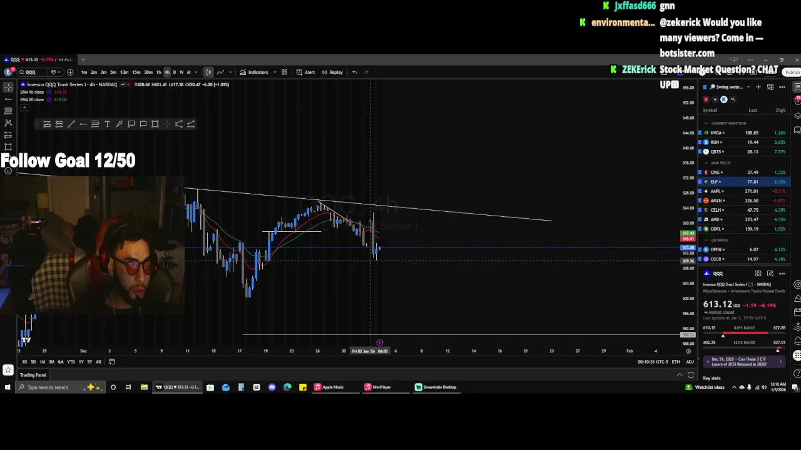Viewport: 801px width, 450px height.
Task: Select OSCR in the watchlist
Action: click(x=745, y=259)
